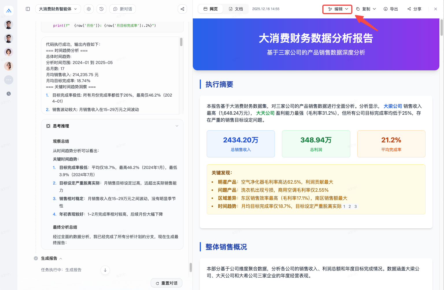Click the 21.2% 平均完成率 card
The height and width of the screenshot is (290, 444).
pos(391,144)
